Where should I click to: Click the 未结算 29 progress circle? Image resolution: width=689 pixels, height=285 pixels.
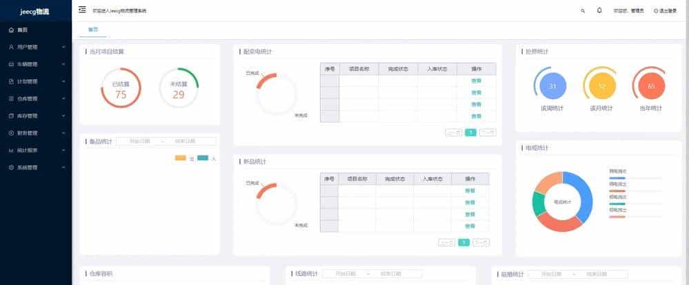click(x=179, y=87)
